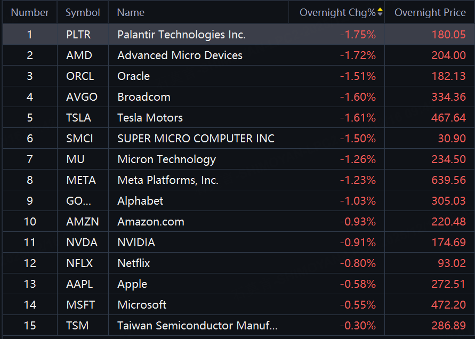The width and height of the screenshot is (475, 339).
Task: Open the AMD symbol row
Action: 79,55
